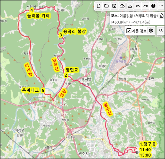Click the 서원면 map label
Image resolution: width=165 pixels, height=159 pixels.
pos(31,7)
